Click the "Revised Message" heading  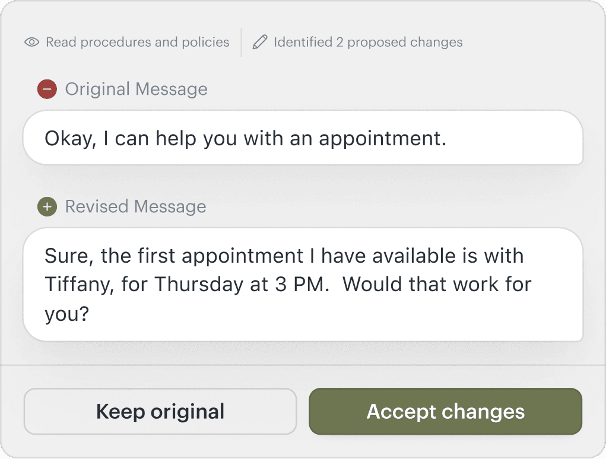135,207
